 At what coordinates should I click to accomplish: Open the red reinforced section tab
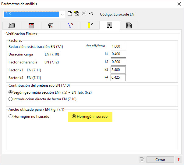(x=31, y=26)
